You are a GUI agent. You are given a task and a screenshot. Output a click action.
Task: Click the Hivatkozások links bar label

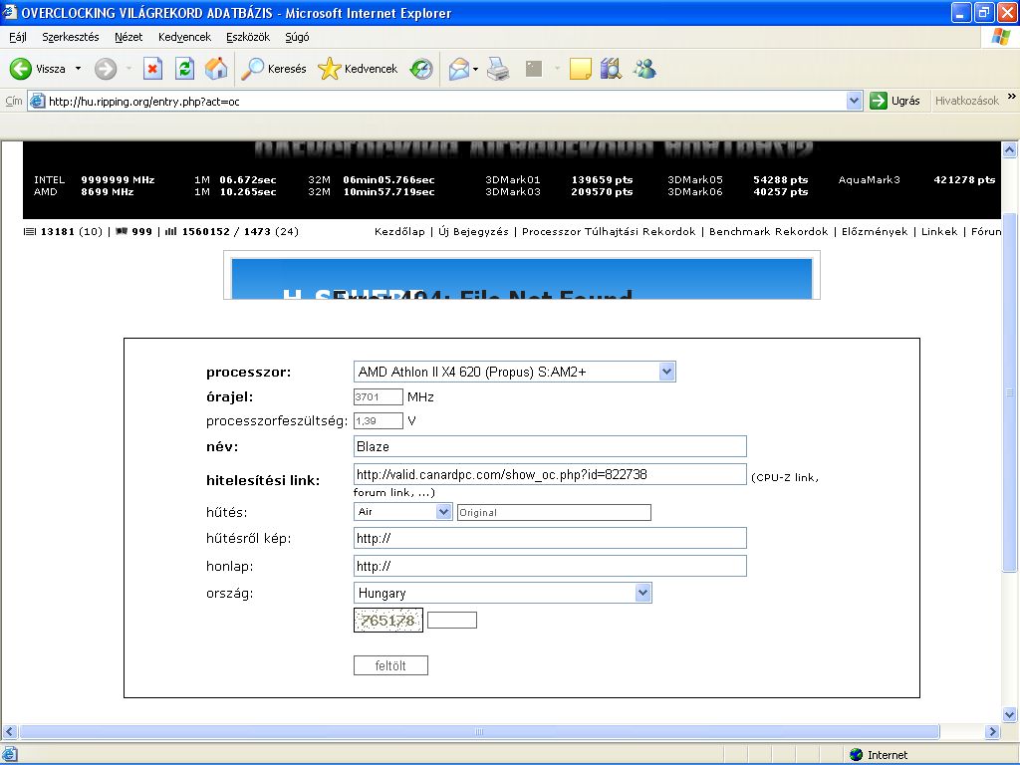tap(966, 101)
